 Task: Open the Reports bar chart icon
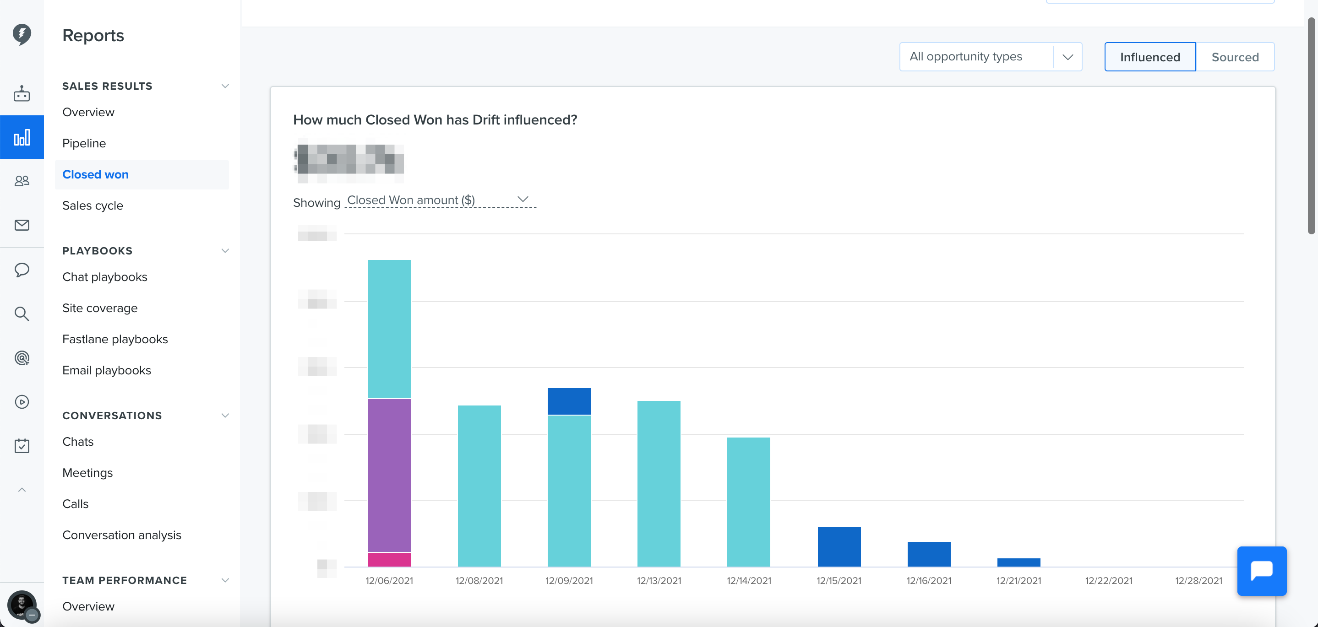click(x=22, y=137)
